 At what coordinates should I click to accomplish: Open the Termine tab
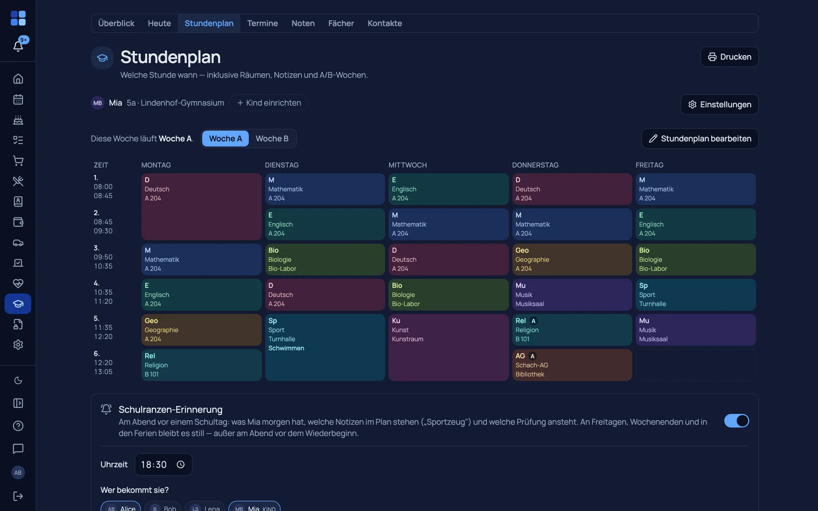coord(262,23)
